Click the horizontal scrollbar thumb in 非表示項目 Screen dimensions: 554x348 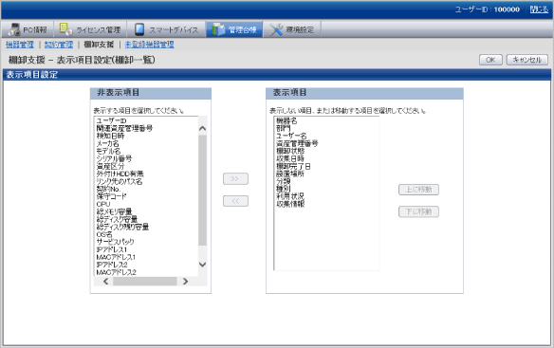pos(145,282)
